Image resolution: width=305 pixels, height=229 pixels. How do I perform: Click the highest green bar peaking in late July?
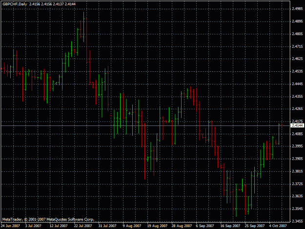coord(83,27)
